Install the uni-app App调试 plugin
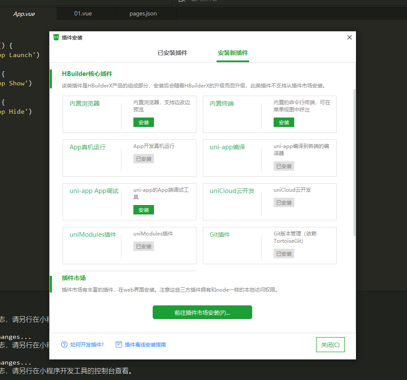407x380 pixels. click(144, 210)
